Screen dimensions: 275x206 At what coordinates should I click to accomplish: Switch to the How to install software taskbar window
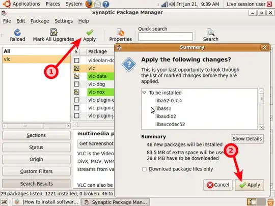click(46, 202)
